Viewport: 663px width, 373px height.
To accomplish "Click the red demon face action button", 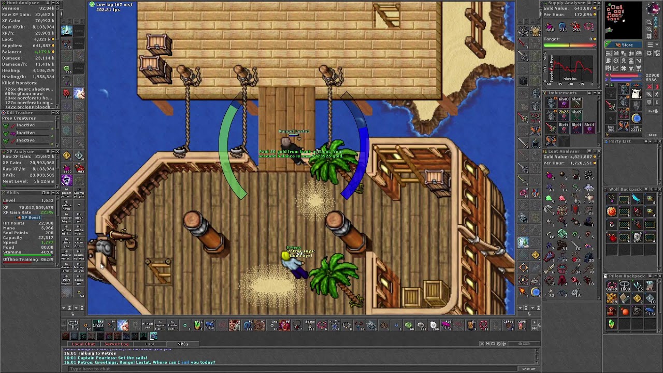I will [x=284, y=325].
